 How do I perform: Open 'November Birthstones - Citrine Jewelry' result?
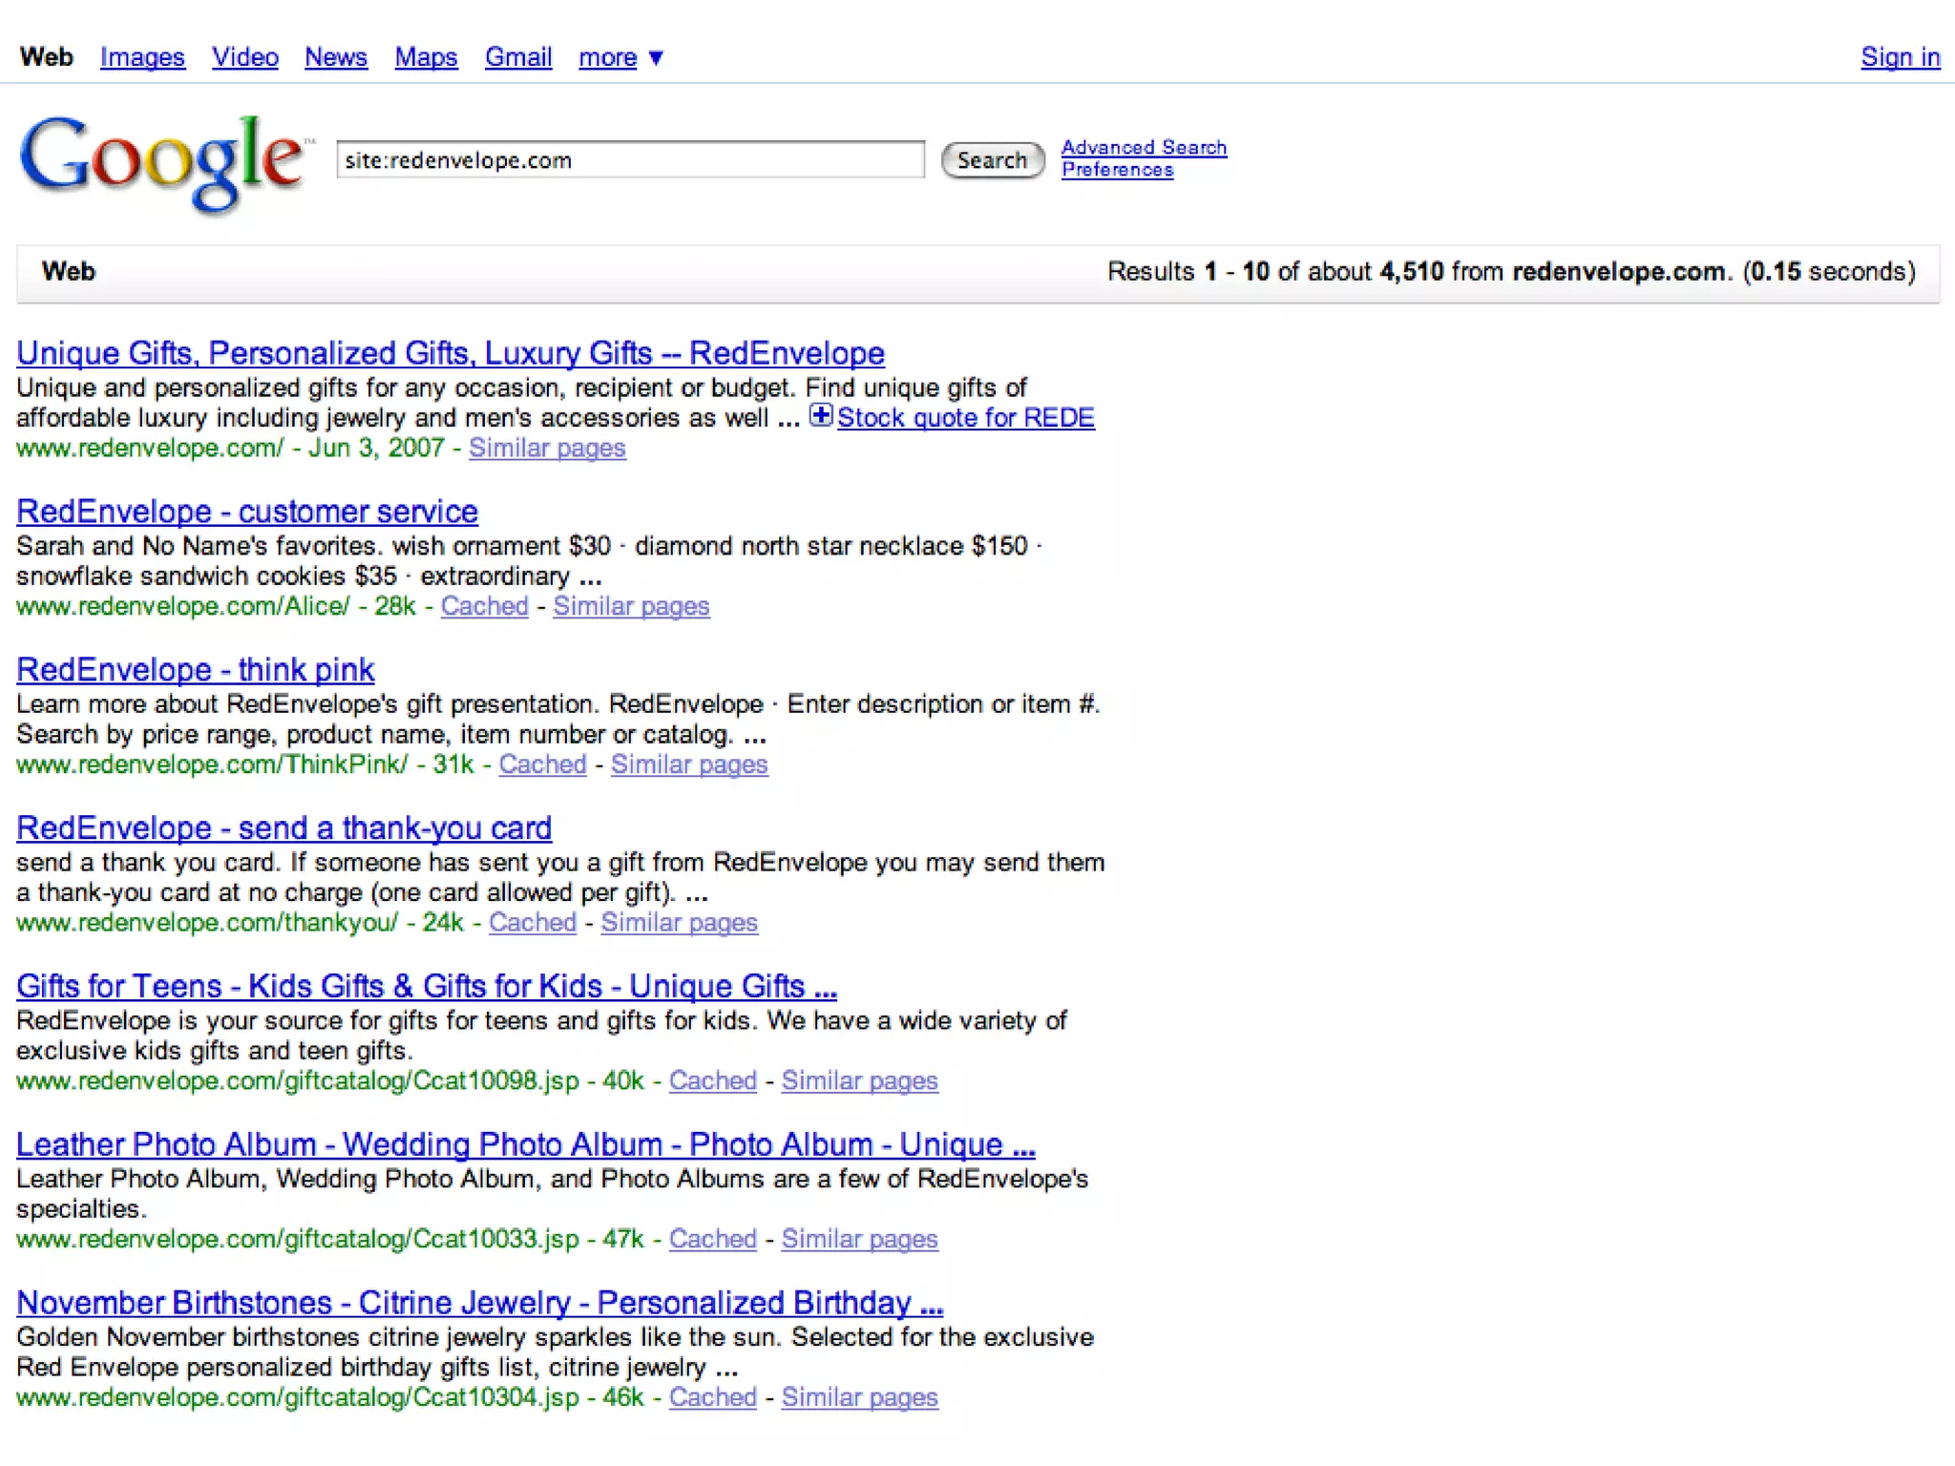479,1303
